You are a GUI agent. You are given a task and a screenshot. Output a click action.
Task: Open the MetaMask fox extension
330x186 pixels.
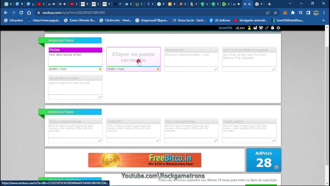285,12
